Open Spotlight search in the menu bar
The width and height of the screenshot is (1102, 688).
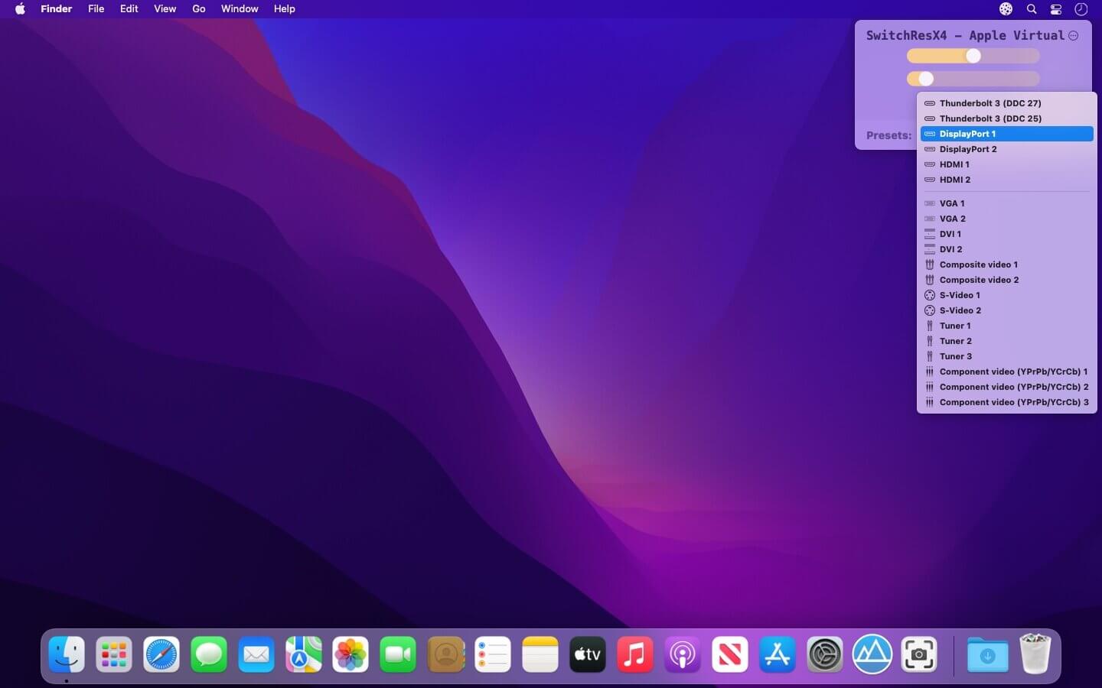[x=1032, y=9]
